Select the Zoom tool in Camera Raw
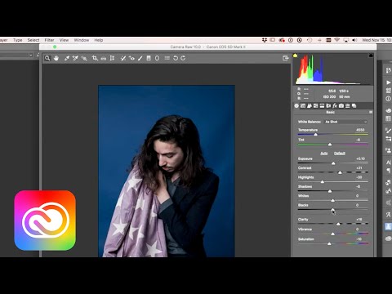 47,58
